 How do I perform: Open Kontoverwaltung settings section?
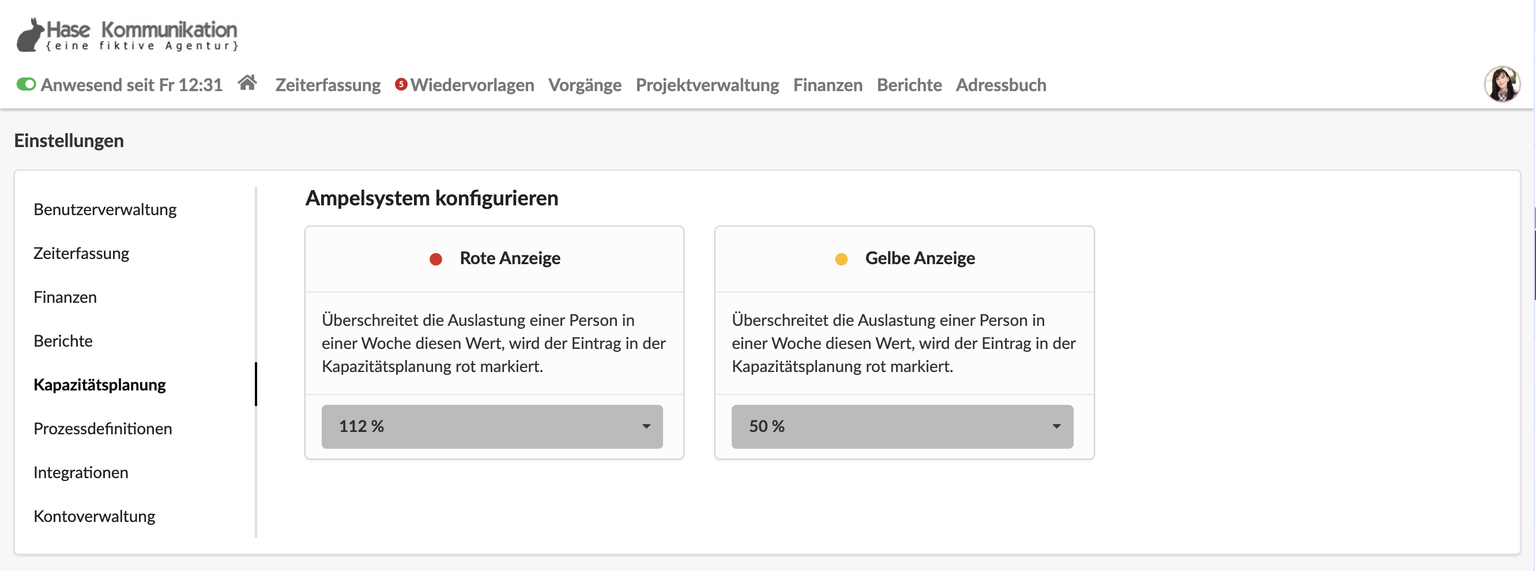[x=94, y=516]
